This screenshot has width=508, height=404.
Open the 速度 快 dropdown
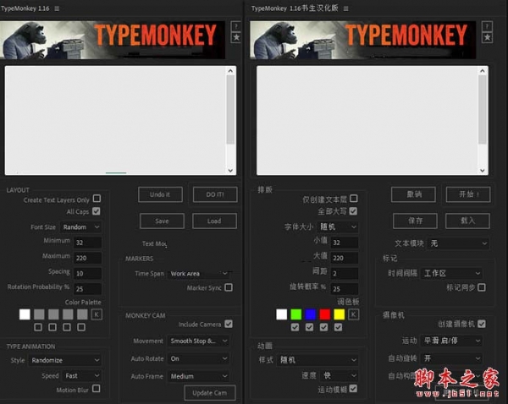click(x=340, y=375)
